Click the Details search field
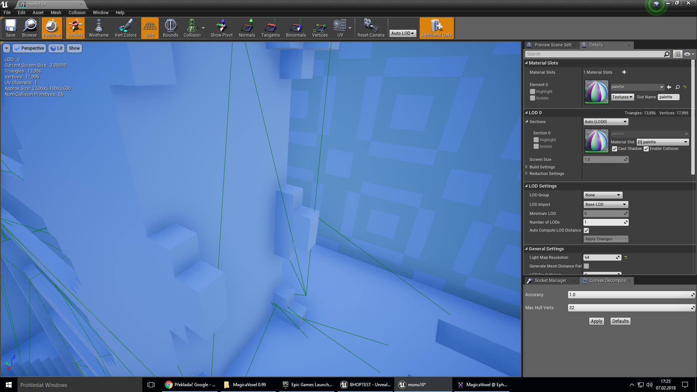697x392 pixels. click(595, 54)
